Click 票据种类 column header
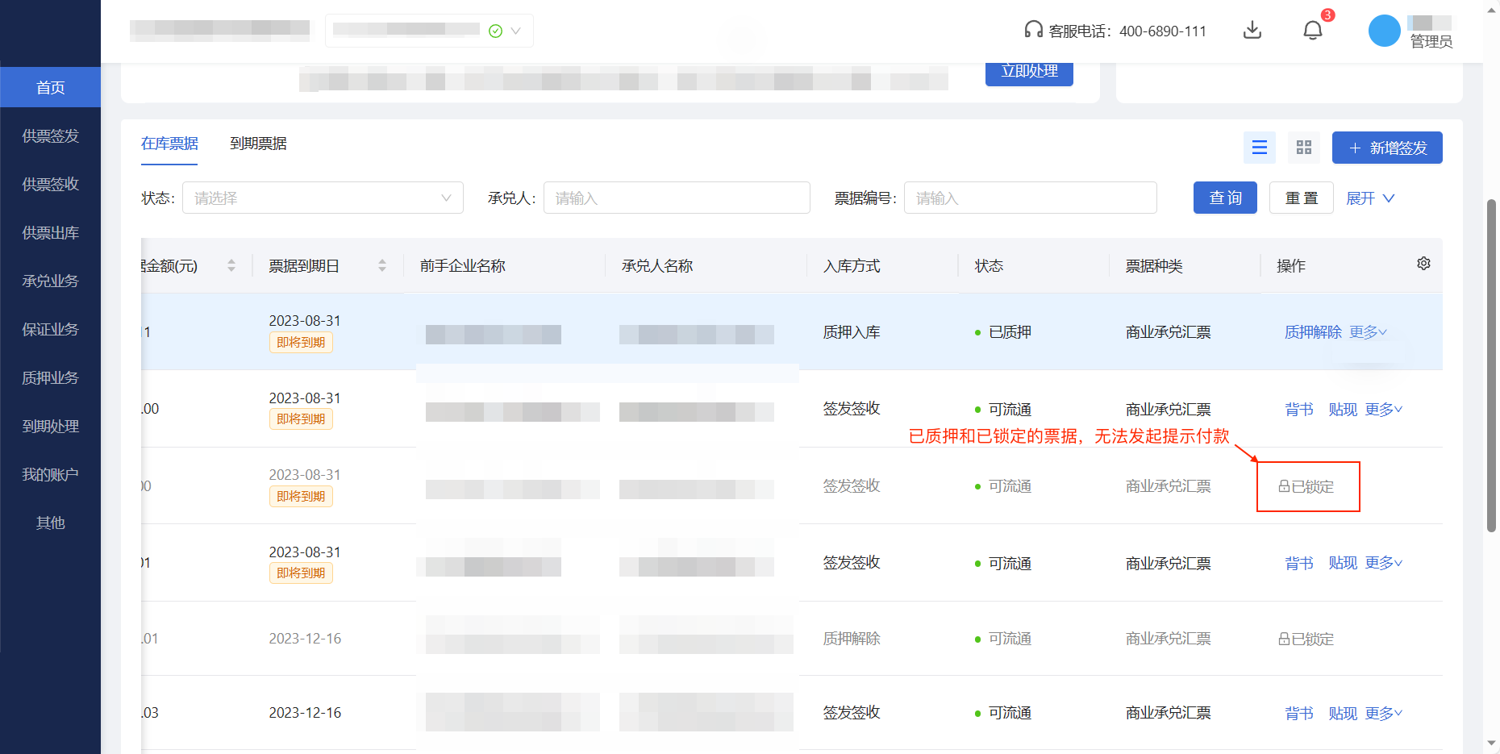 1154,266
